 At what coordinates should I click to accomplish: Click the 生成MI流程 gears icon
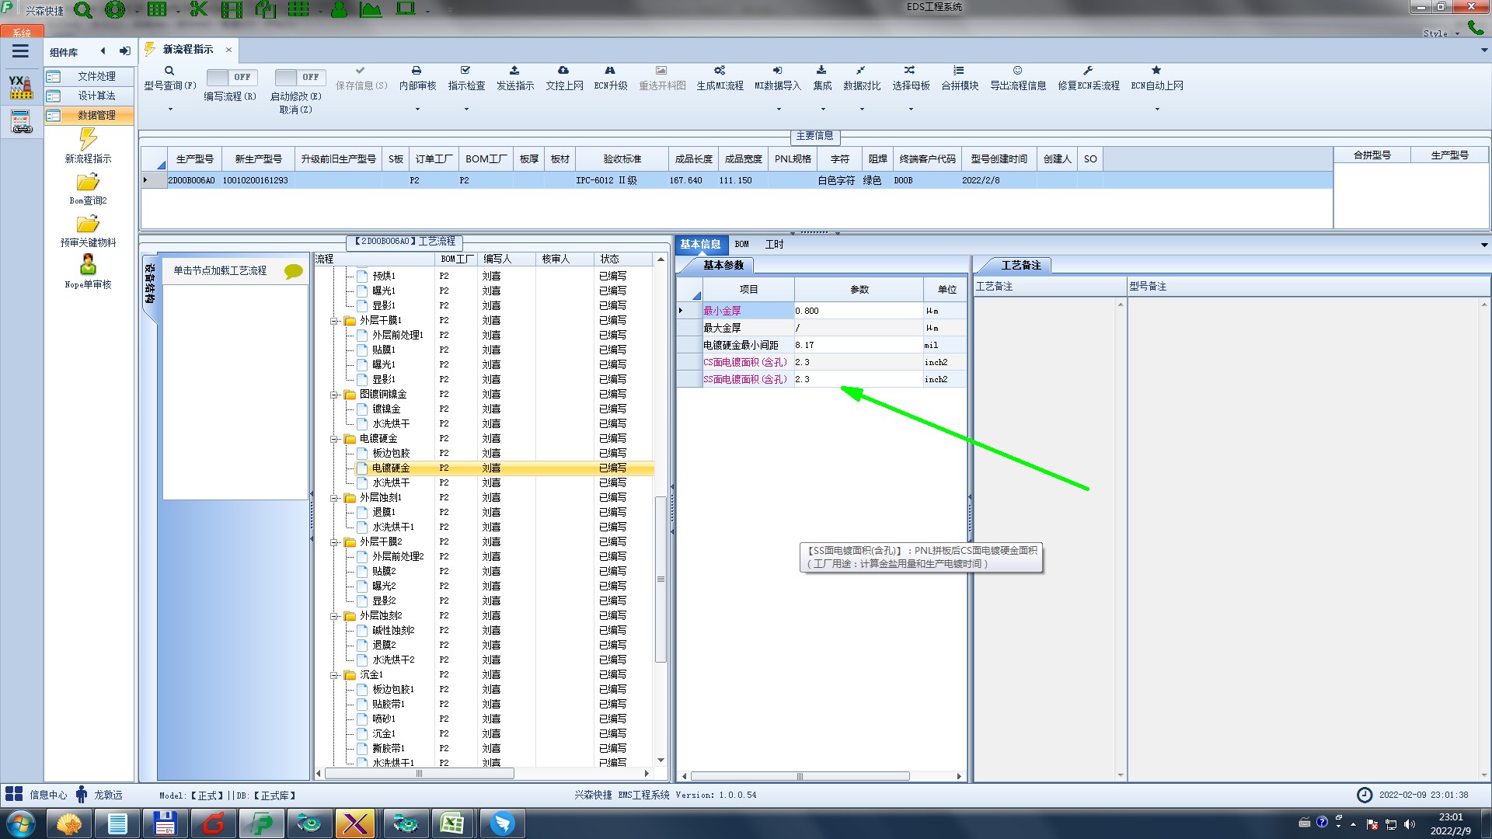pyautogui.click(x=720, y=71)
